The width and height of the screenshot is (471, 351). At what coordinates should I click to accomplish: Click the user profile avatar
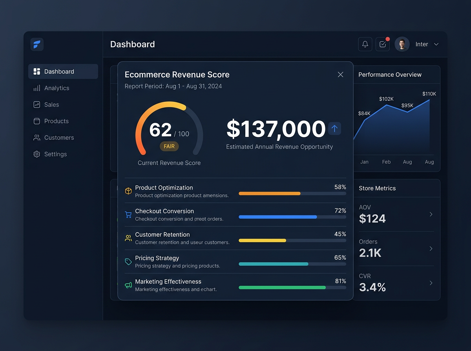[x=402, y=44]
